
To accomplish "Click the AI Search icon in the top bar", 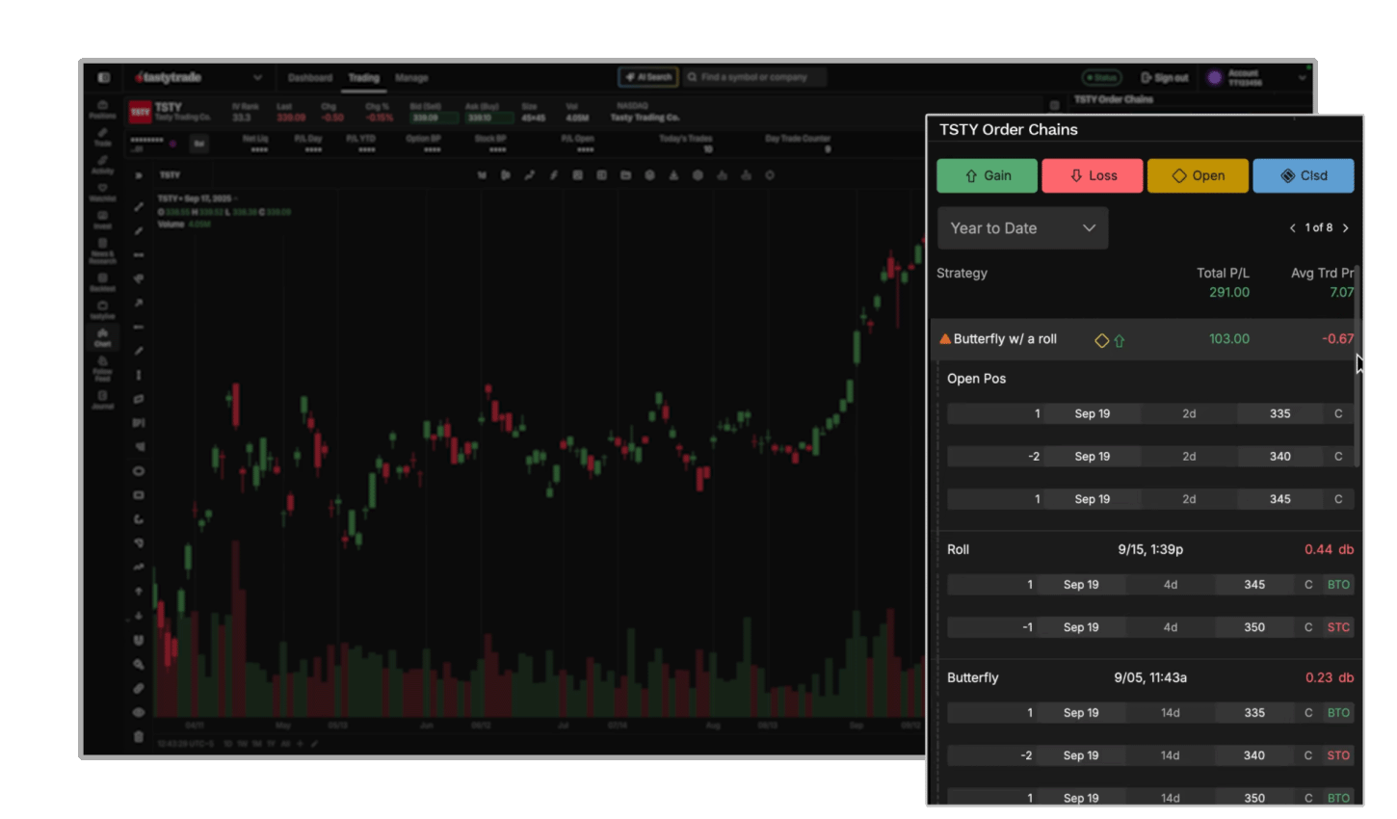I will 647,77.
